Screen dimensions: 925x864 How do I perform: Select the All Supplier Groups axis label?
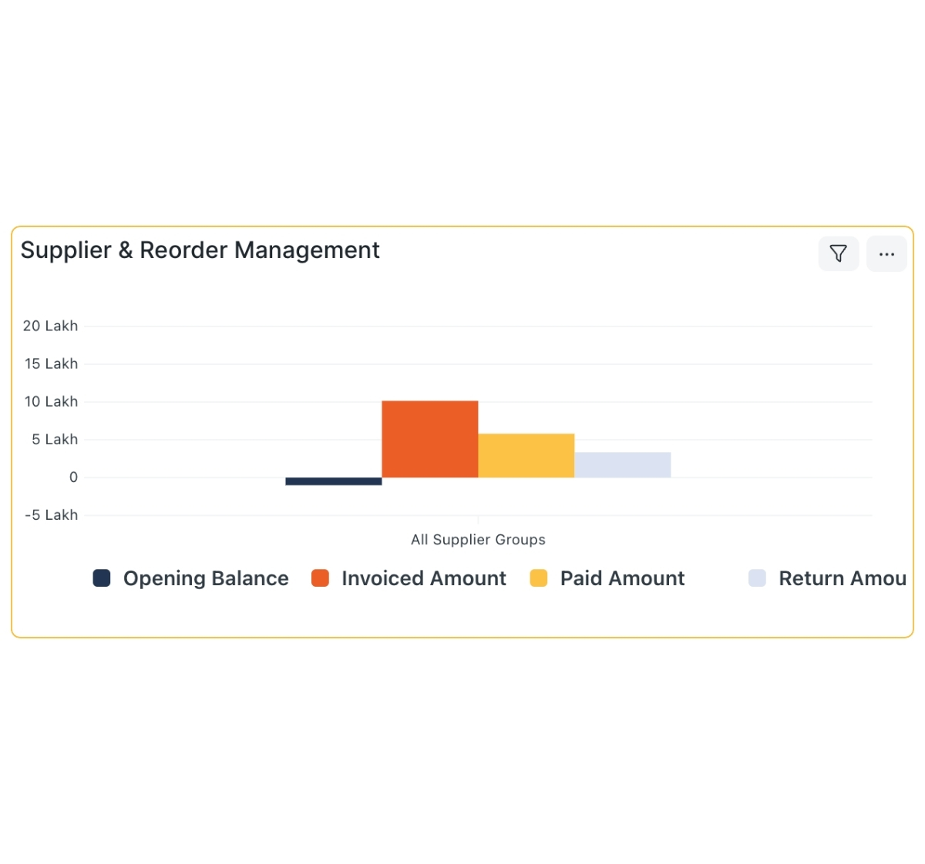pyautogui.click(x=478, y=540)
